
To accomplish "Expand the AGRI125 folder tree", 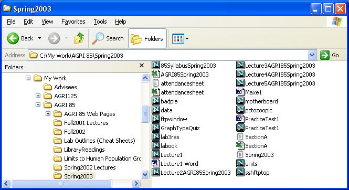I will pyautogui.click(x=38, y=96).
